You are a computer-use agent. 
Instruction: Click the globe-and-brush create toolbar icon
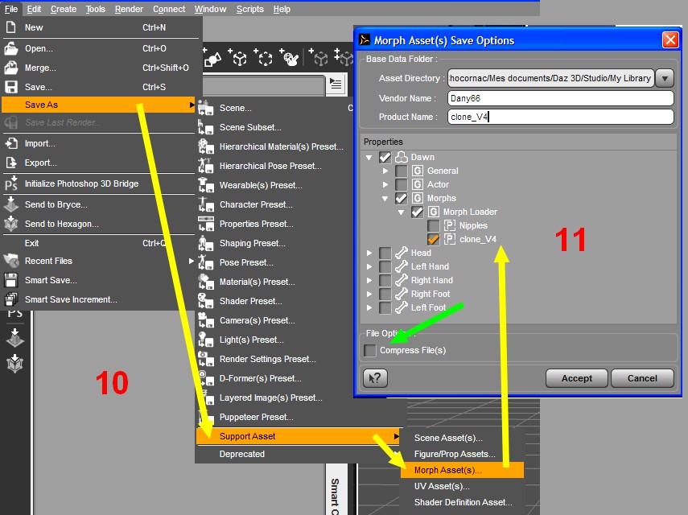pyautogui.click(x=290, y=57)
